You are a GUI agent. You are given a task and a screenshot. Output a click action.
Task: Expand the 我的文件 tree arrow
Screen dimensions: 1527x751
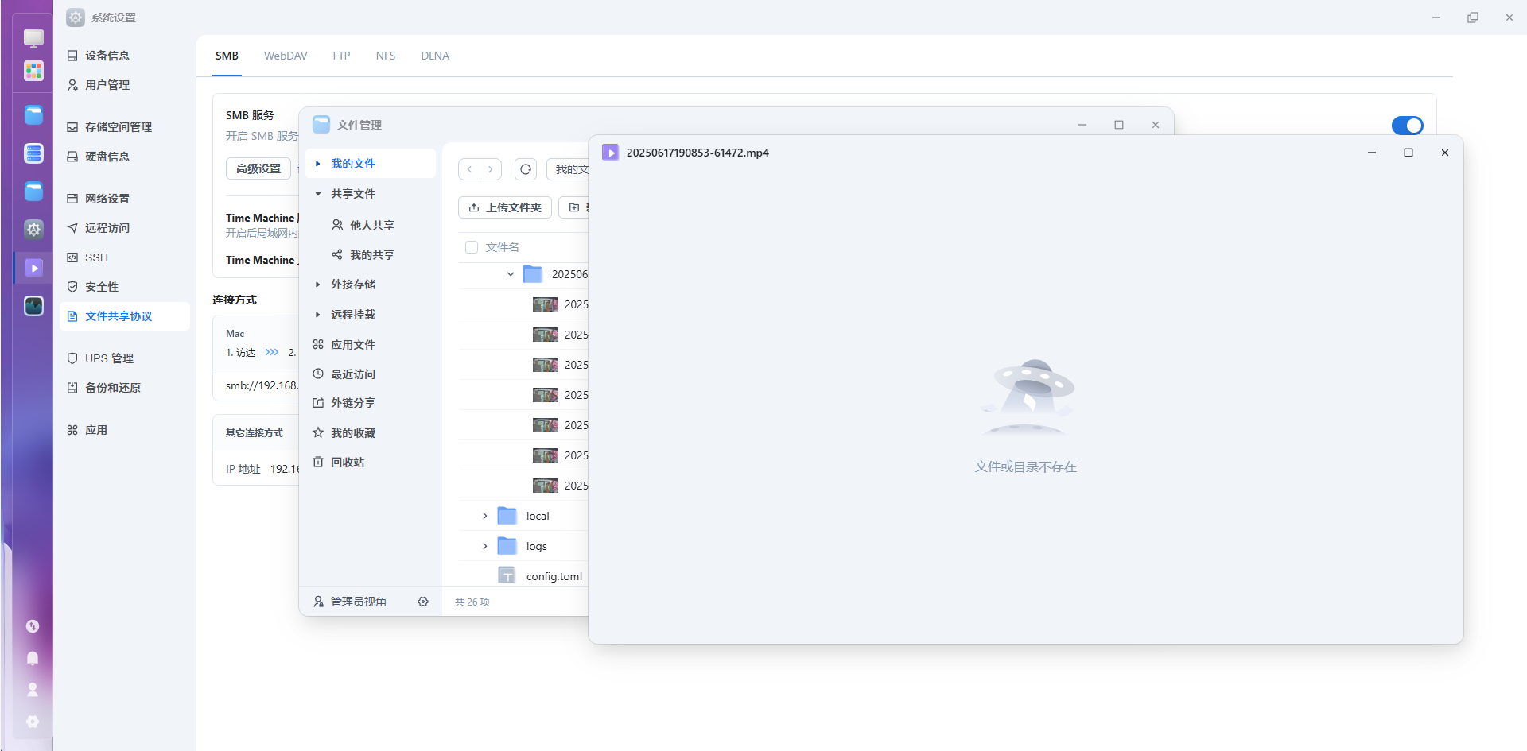[317, 164]
